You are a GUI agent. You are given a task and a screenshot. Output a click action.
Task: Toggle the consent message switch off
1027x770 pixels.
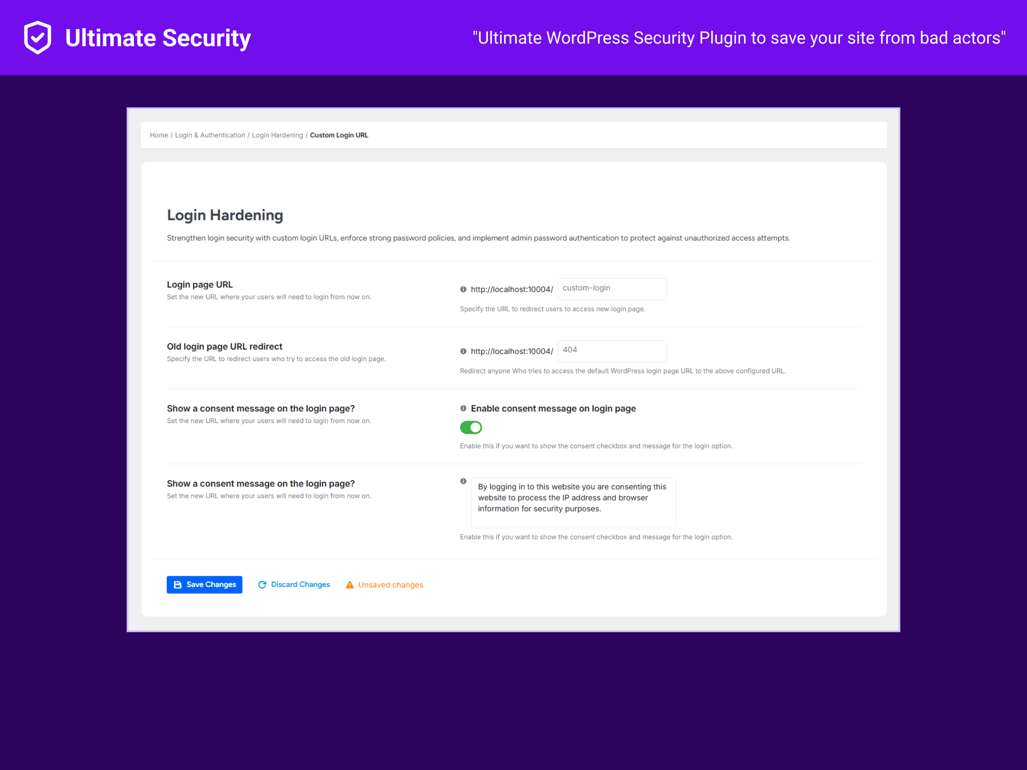471,427
